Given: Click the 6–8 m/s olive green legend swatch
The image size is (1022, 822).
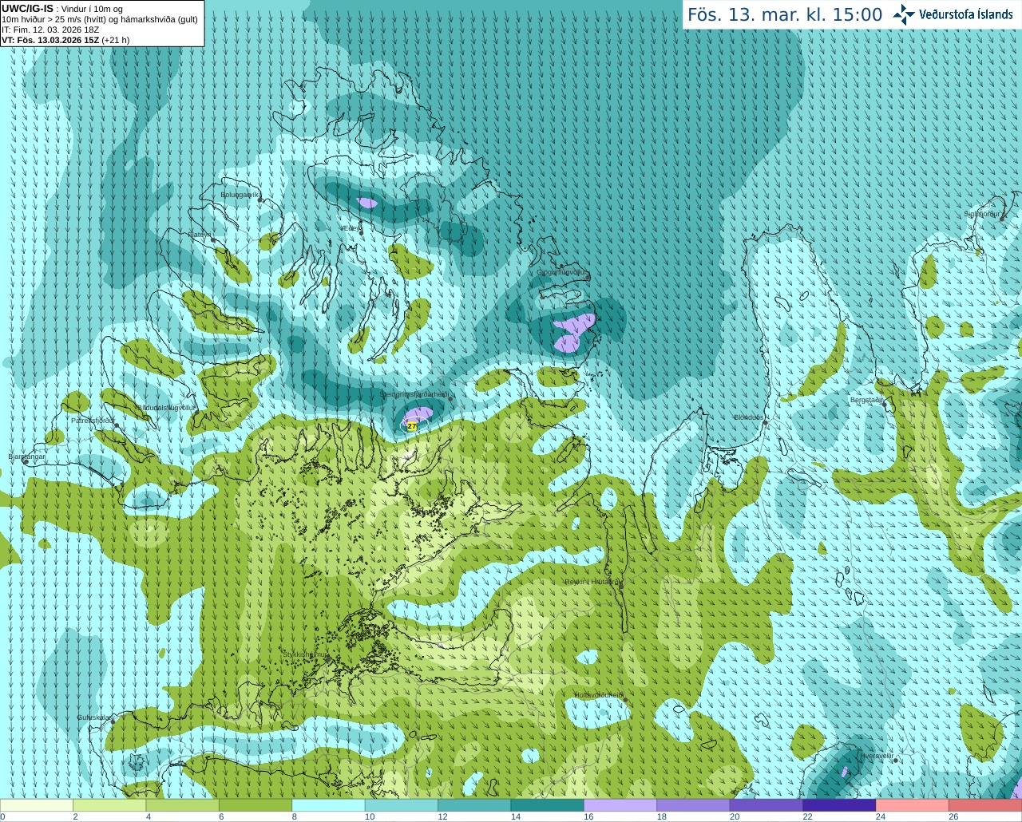Looking at the screenshot, I should 255,805.
